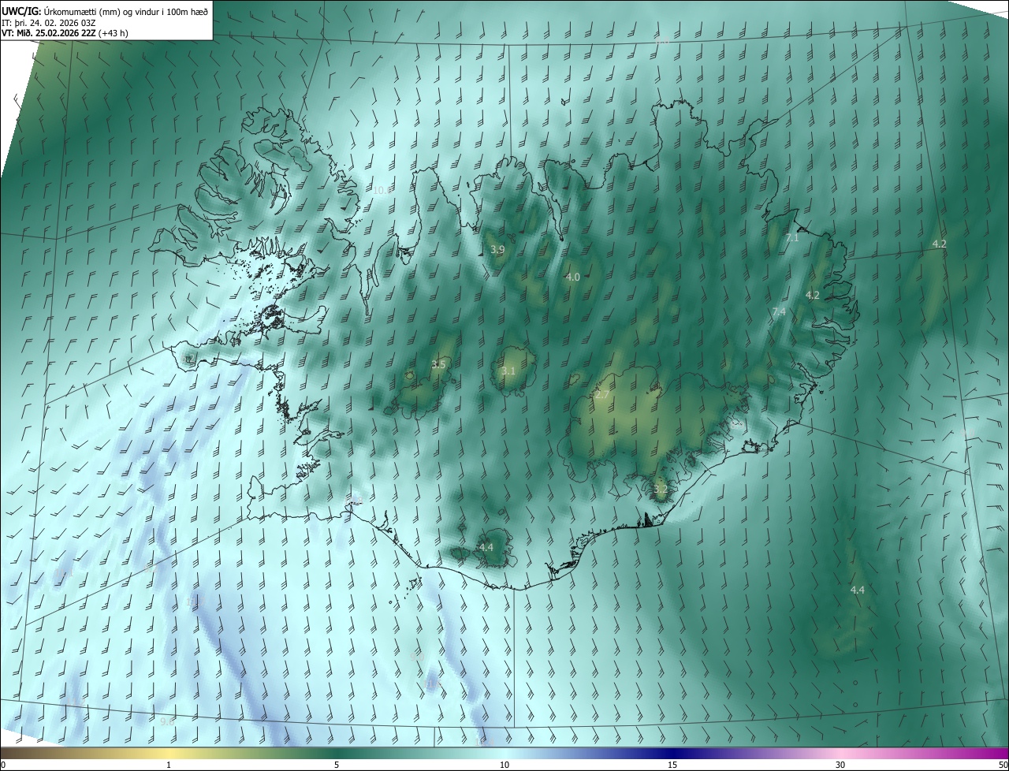Click the "30" tick label of the color scale
Viewport: 1009px width, 771px height.
840,765
